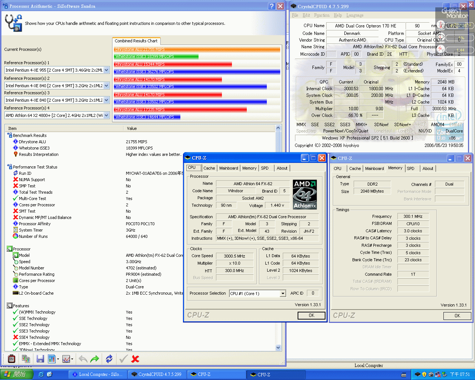
Task: Launch Internet Explorer from quick launch
Action: coord(41,374)
